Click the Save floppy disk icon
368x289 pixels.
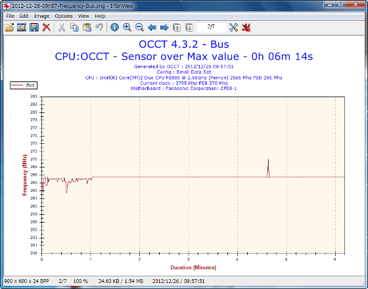[34, 28]
